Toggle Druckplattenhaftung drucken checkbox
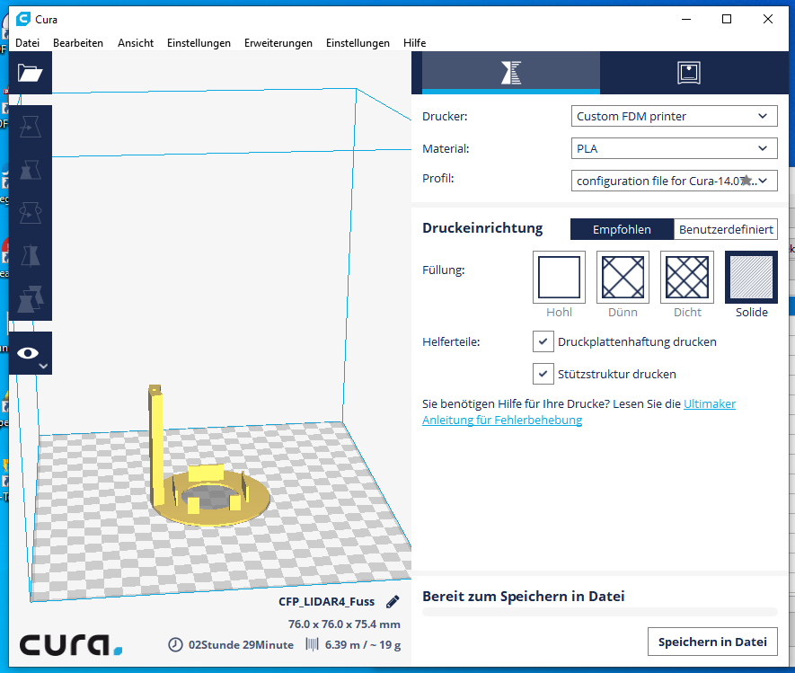The width and height of the screenshot is (795, 673). 543,341
